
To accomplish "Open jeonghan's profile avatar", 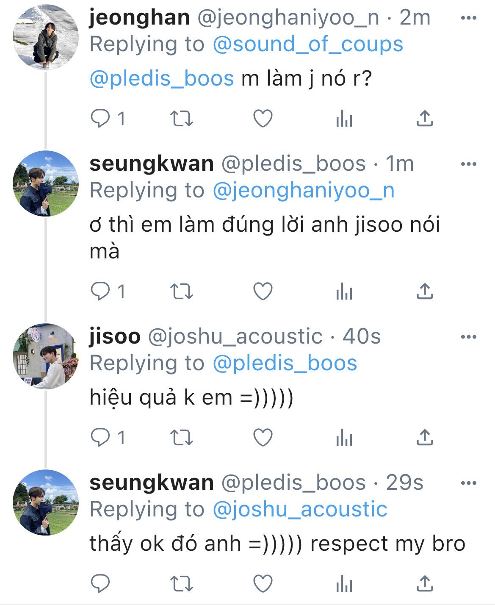I will (x=46, y=37).
